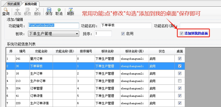Click the 添加 add toolbar icon
Screen dimensions: 221x107
17,11
